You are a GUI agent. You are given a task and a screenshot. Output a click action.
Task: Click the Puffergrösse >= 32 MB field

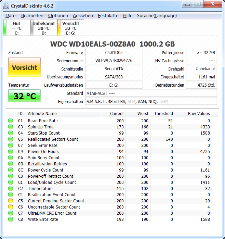pyautogui.click(x=201, y=53)
